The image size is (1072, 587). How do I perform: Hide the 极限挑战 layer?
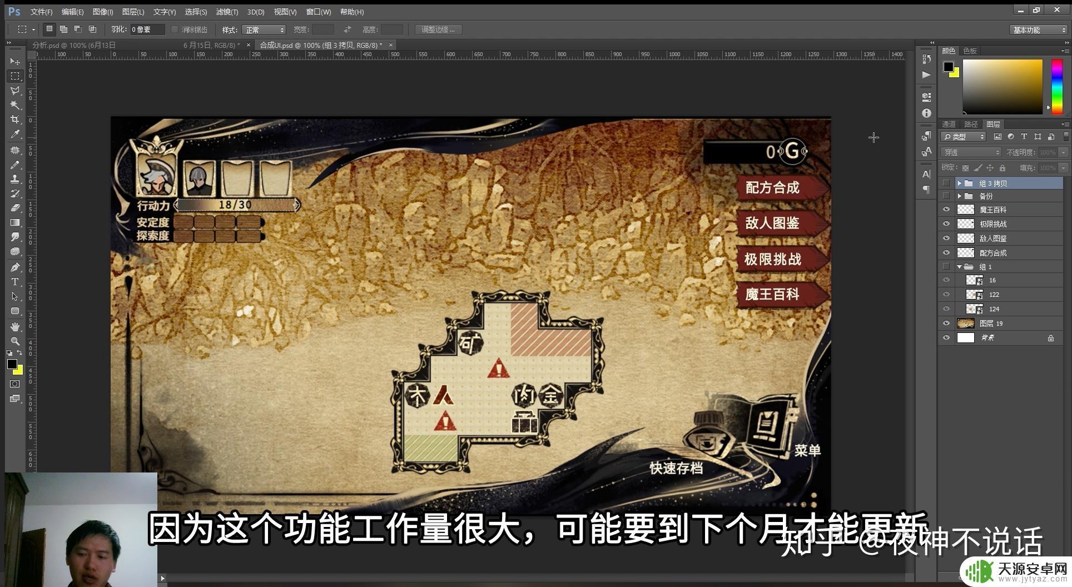(946, 224)
